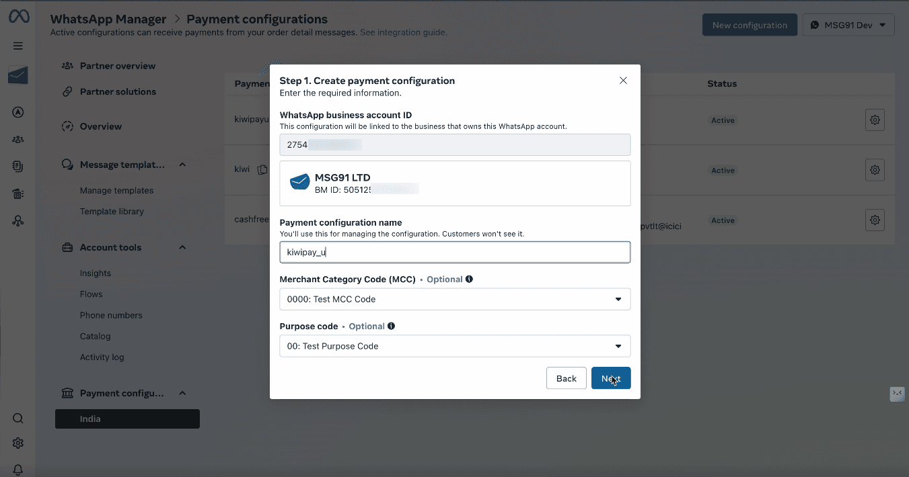Open the Purpose code dropdown
This screenshot has width=909, height=477.
455,346
